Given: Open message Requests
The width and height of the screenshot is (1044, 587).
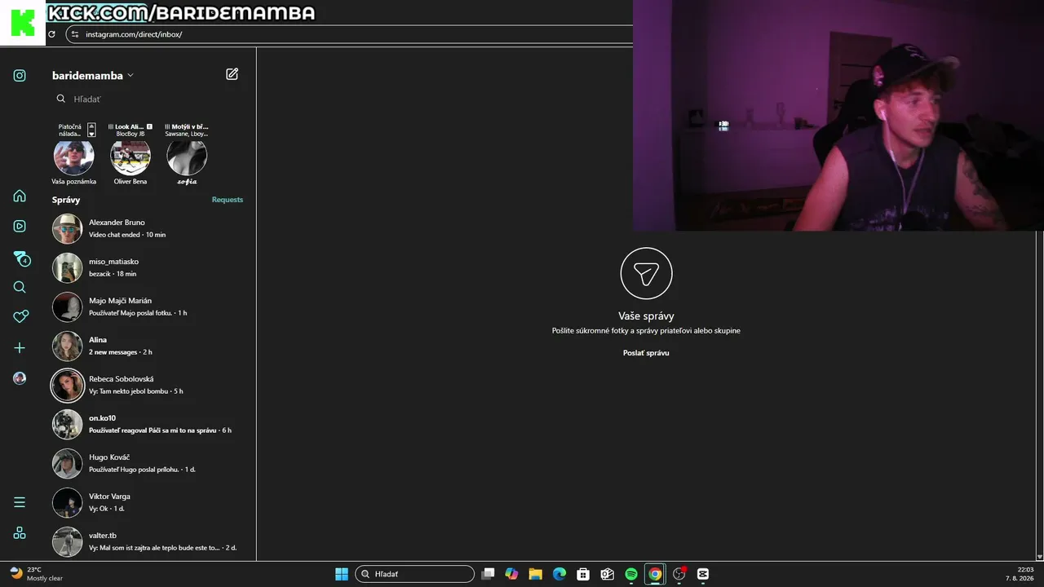Looking at the screenshot, I should tap(228, 200).
